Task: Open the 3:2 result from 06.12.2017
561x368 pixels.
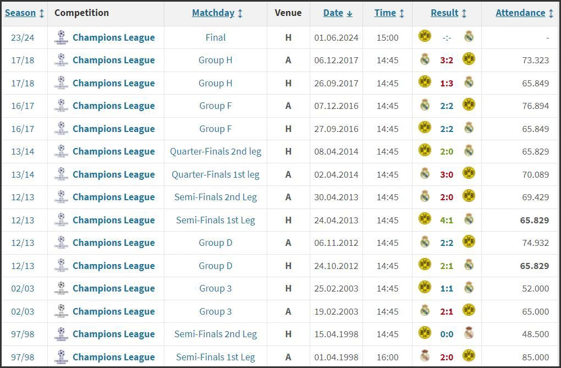Action: click(x=447, y=60)
